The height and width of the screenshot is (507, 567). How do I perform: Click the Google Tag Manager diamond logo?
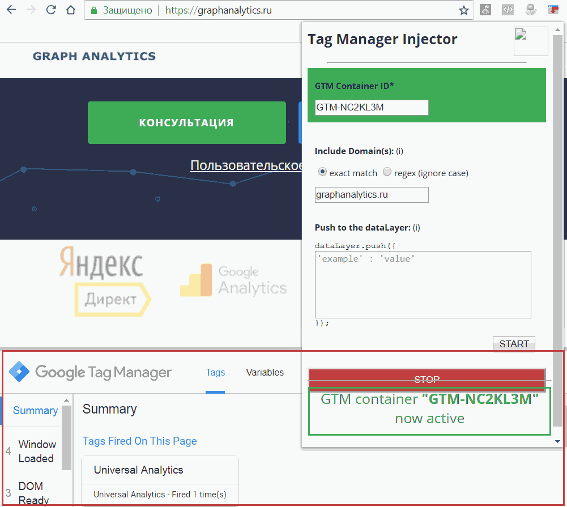point(19,372)
